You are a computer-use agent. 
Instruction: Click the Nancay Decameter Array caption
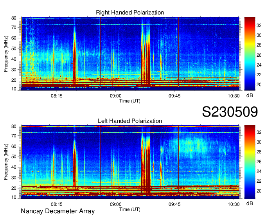click(58, 211)
